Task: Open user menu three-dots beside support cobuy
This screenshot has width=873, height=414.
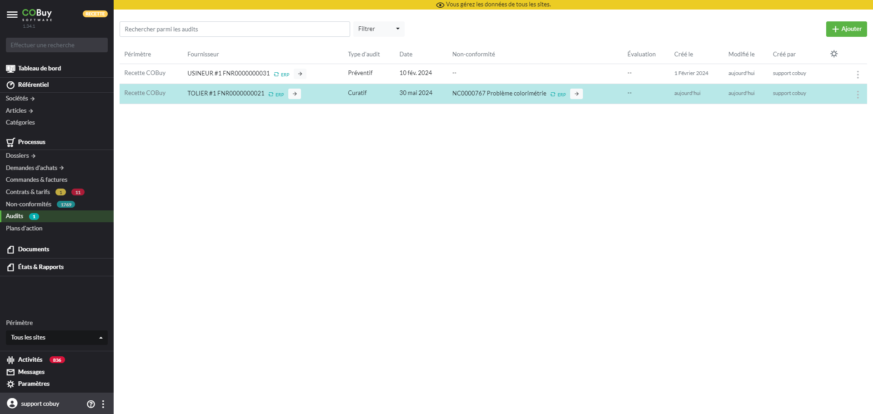Action: click(103, 404)
